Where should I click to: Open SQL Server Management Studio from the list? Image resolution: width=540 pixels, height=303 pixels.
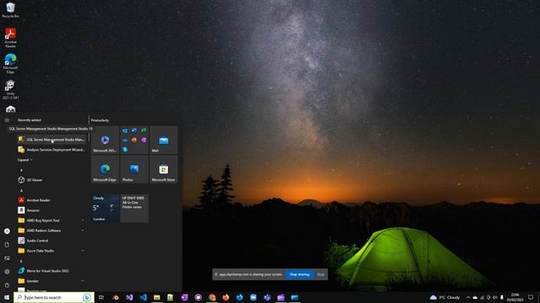click(51, 140)
